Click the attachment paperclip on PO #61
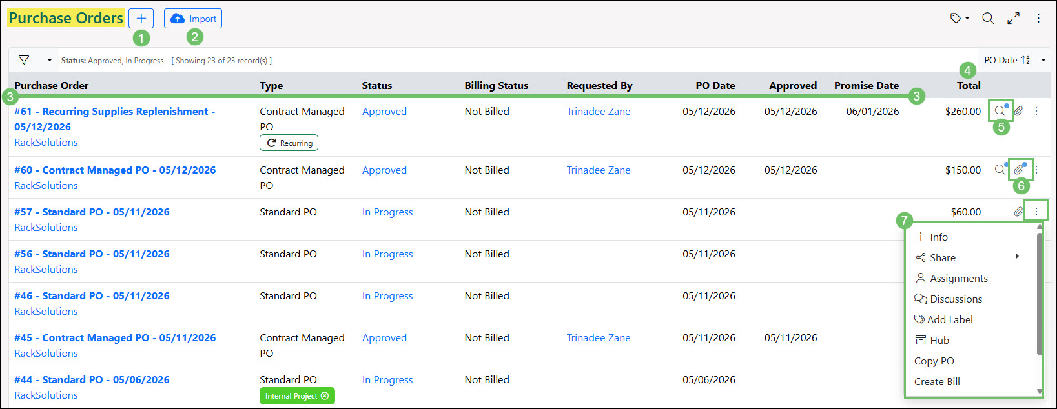This screenshot has height=409, width=1057. (1018, 111)
